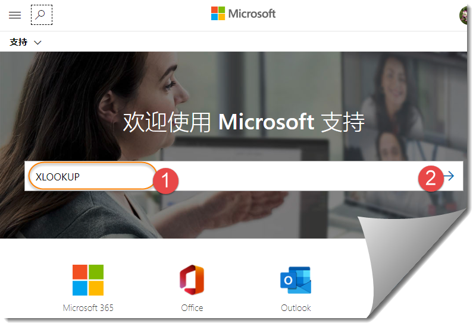This screenshot has height=327, width=476.
Task: Click the Outlook text link
Action: (x=296, y=308)
